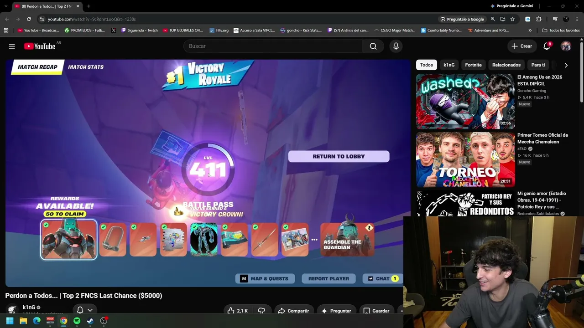Click MATCH RECAP tab in video
This screenshot has width=584, height=328.
[x=37, y=67]
